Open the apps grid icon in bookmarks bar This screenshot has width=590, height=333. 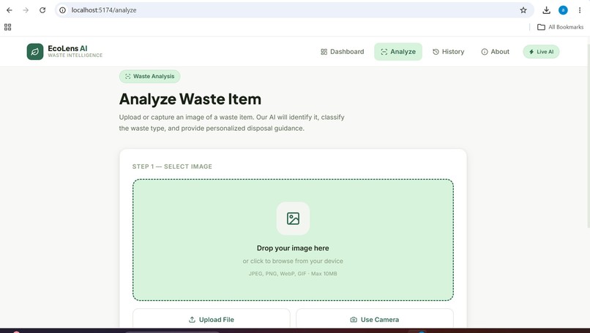coord(7,27)
